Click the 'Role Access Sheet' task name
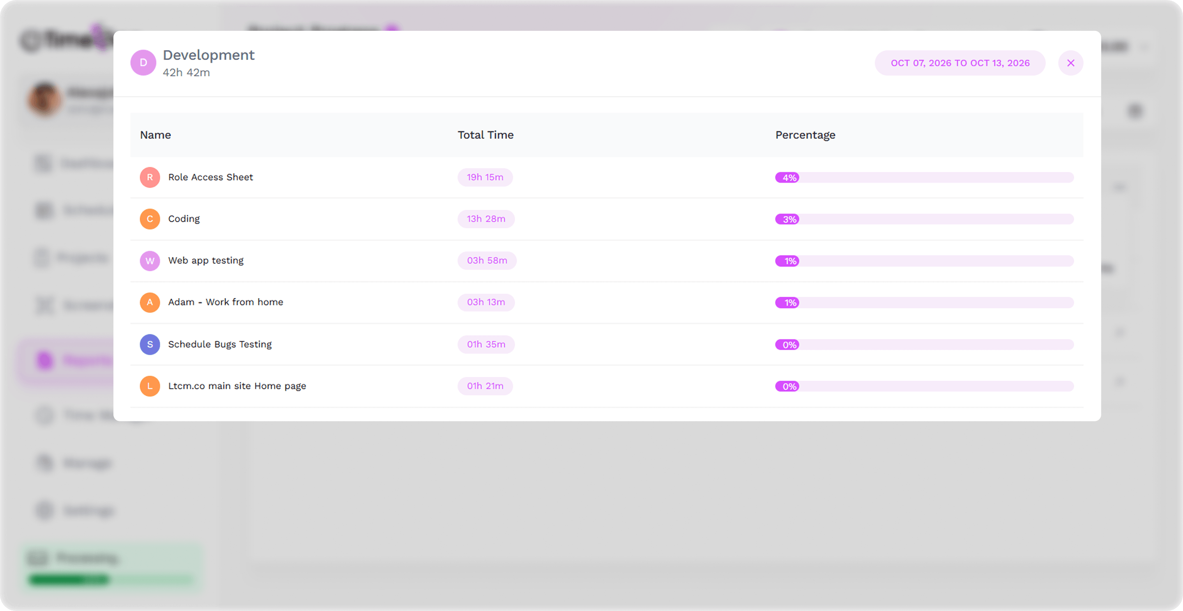This screenshot has height=611, width=1183. [210, 177]
